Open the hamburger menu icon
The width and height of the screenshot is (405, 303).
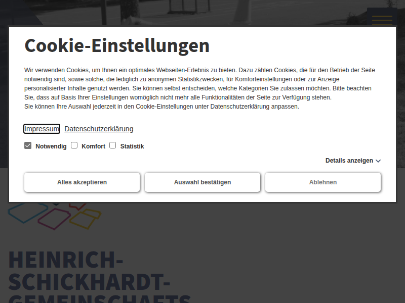(382, 19)
